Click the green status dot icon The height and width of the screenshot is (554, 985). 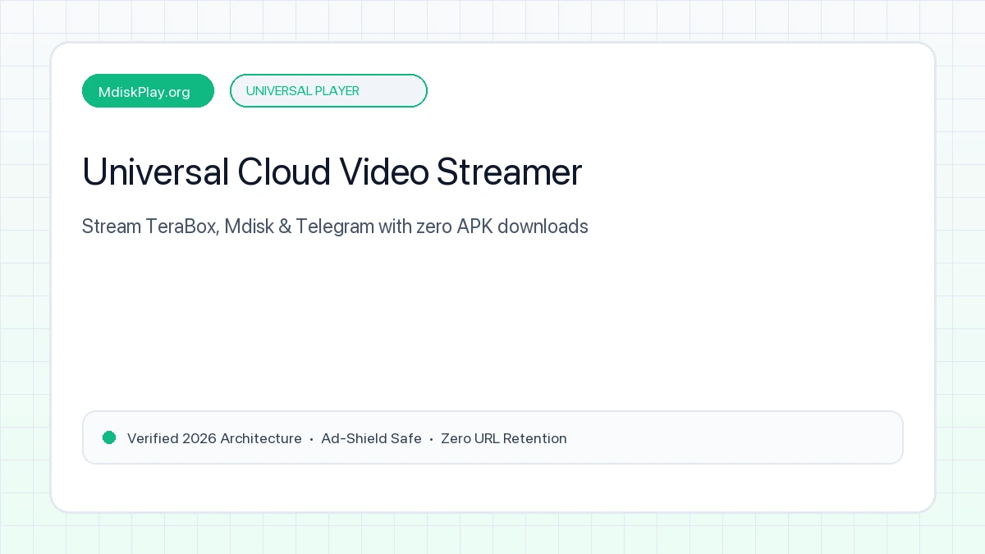(x=109, y=437)
